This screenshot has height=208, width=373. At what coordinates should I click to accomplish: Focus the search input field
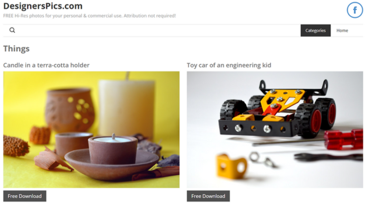tap(157, 30)
